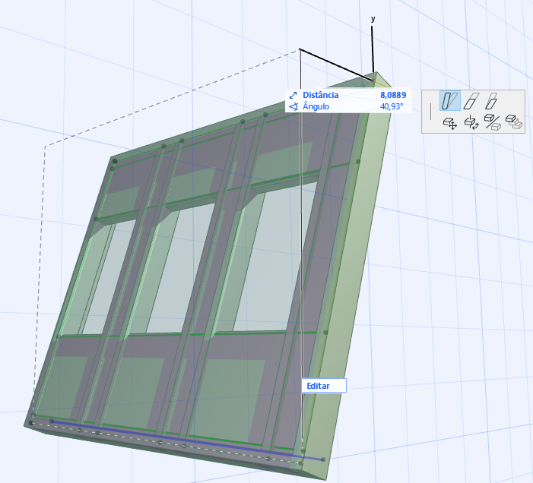Choose the stretch height icon in pet palette
533x483 pixels.
[x=471, y=101]
